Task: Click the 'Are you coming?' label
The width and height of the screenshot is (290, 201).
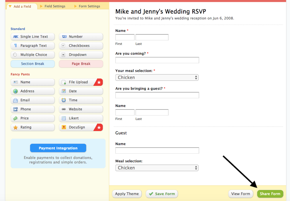Action: pyautogui.click(x=131, y=53)
